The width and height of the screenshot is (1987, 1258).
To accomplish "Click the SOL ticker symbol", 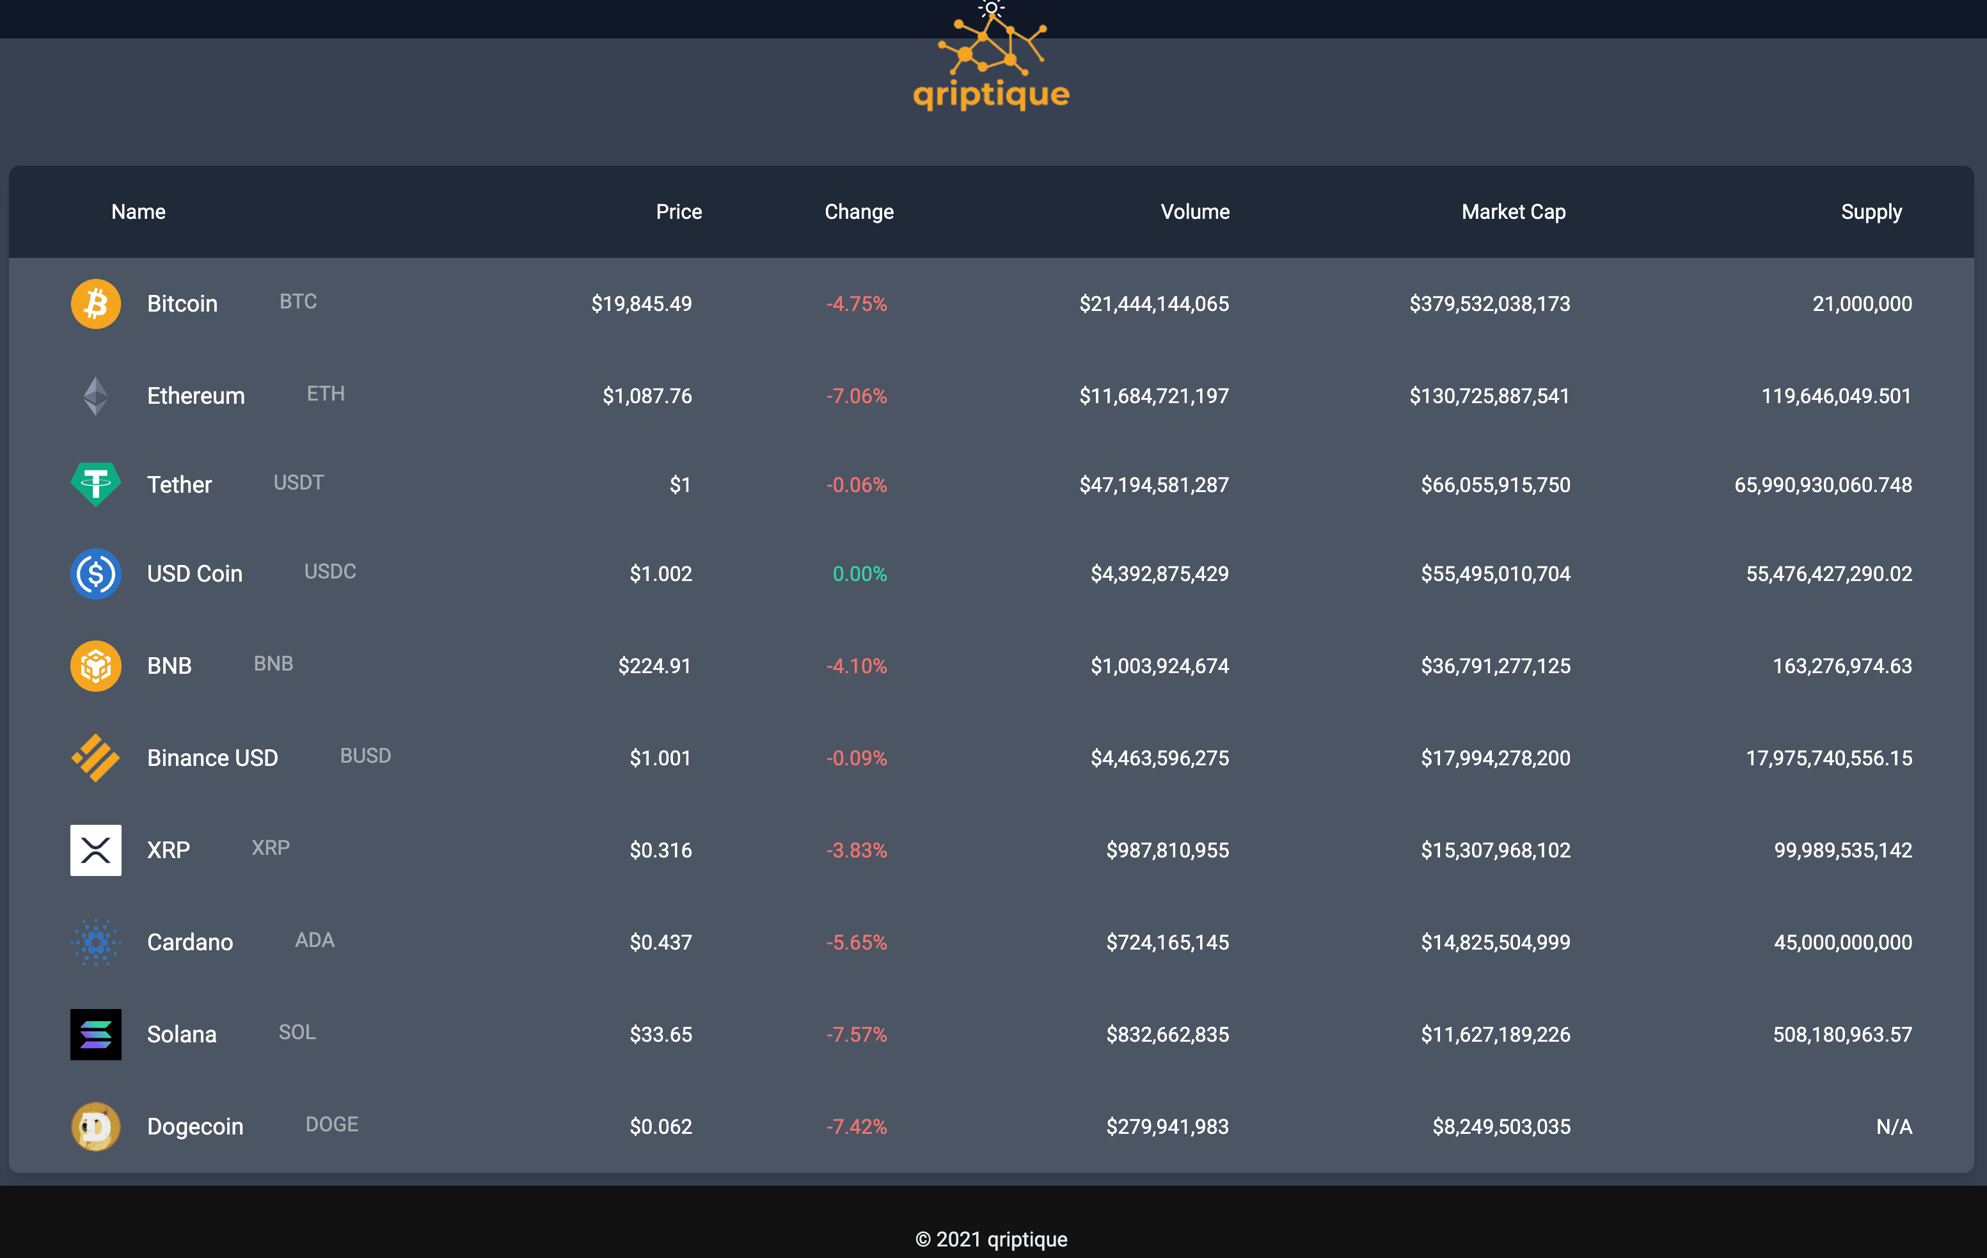I will [297, 1032].
